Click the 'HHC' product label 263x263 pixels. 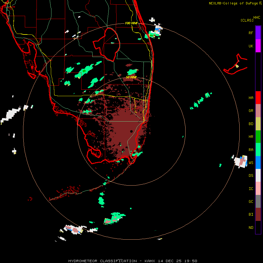point(257,18)
